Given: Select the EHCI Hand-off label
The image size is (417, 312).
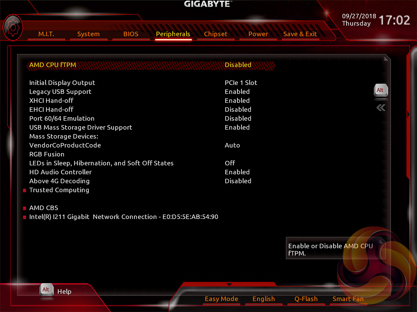Looking at the screenshot, I should (x=51, y=110).
